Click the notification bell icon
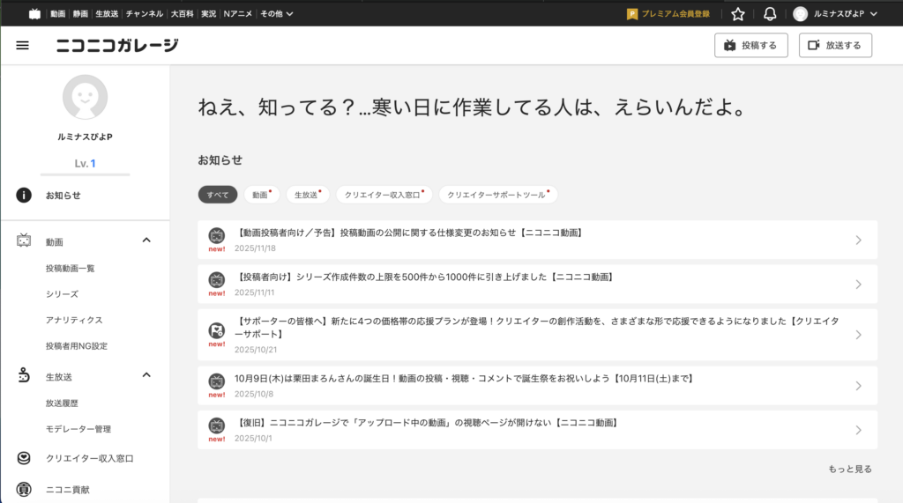The height and width of the screenshot is (503, 903). [770, 13]
